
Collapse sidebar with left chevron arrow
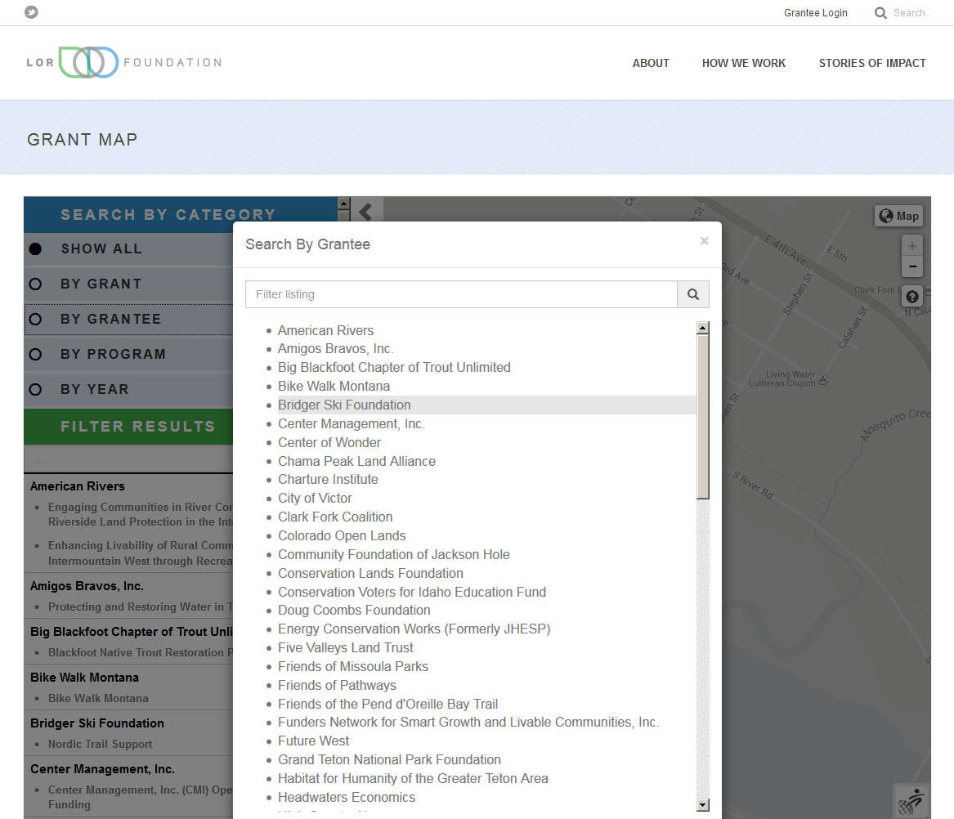[365, 212]
